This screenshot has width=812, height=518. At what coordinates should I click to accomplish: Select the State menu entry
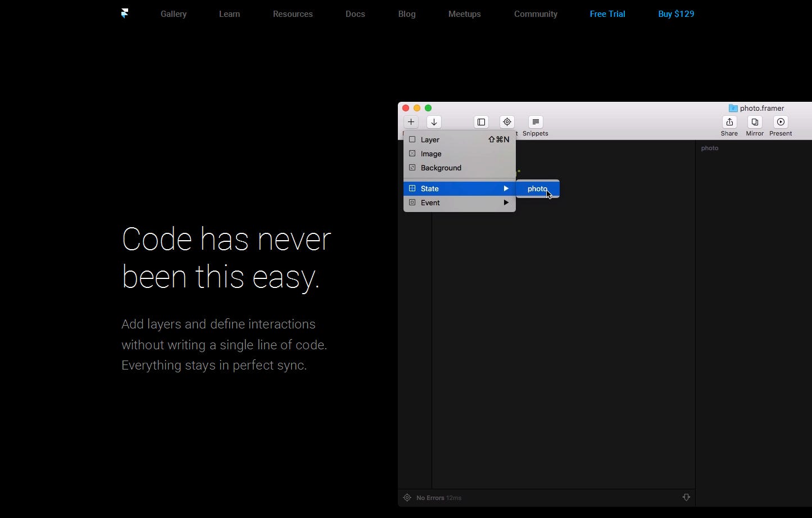(460, 188)
